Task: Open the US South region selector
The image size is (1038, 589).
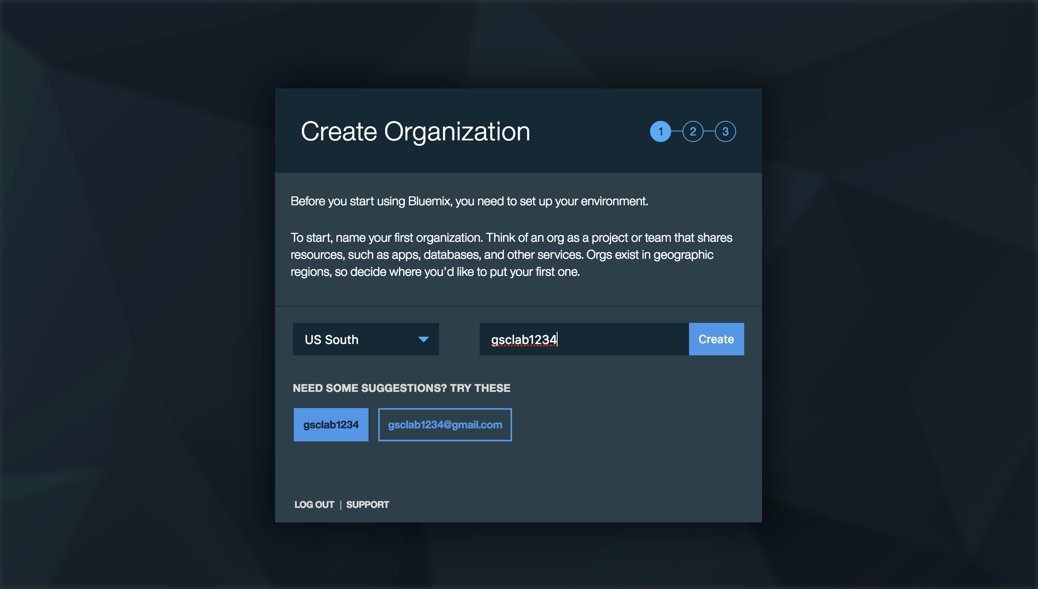Action: [365, 339]
